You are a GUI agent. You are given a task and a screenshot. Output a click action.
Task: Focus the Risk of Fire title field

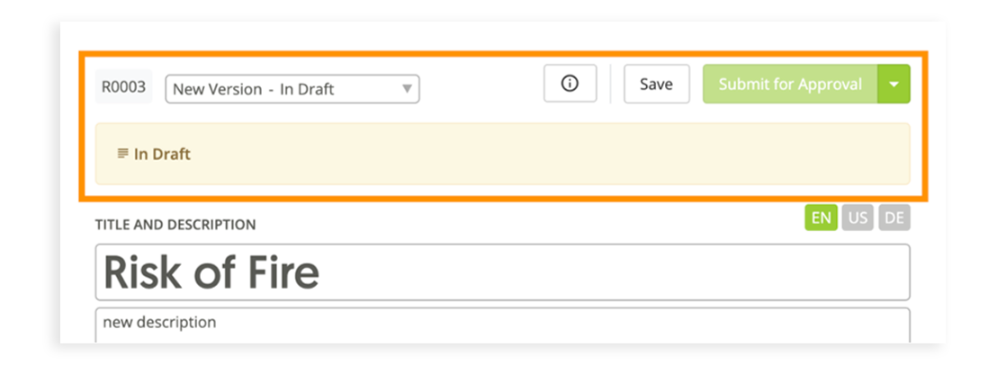tap(502, 272)
